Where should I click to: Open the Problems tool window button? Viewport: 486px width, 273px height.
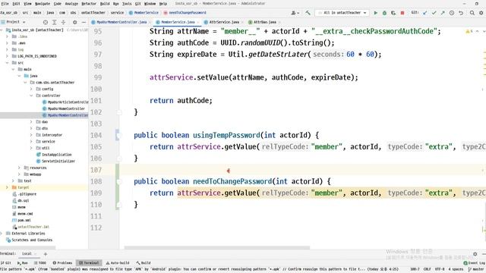click(62, 263)
